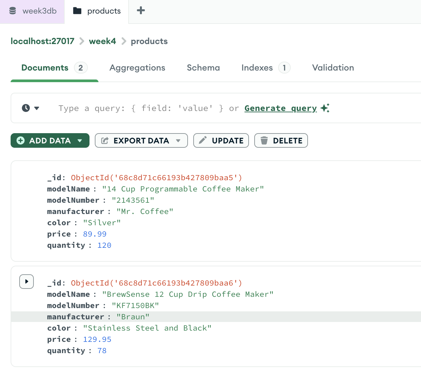The height and width of the screenshot is (371, 421).
Task: Click the sparkle icon beside Generate query
Action: coord(325,108)
